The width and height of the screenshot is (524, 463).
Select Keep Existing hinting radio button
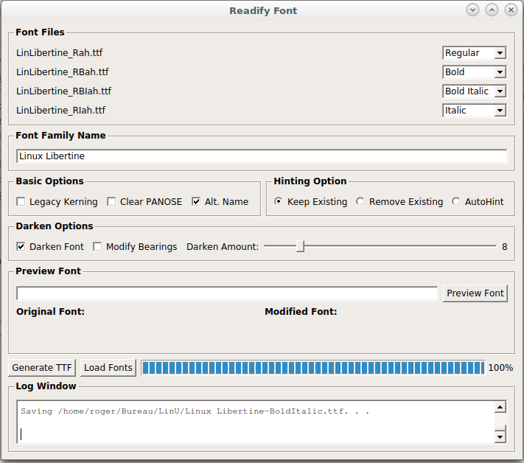[278, 202]
